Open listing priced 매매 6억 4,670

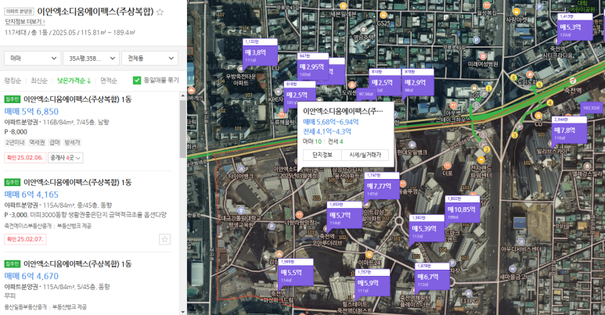[31, 276]
